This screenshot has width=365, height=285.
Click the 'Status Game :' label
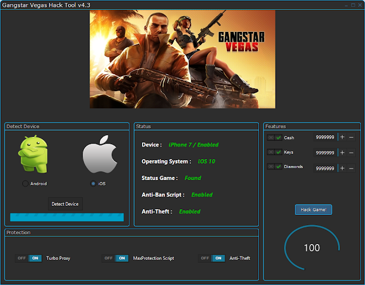(x=160, y=178)
